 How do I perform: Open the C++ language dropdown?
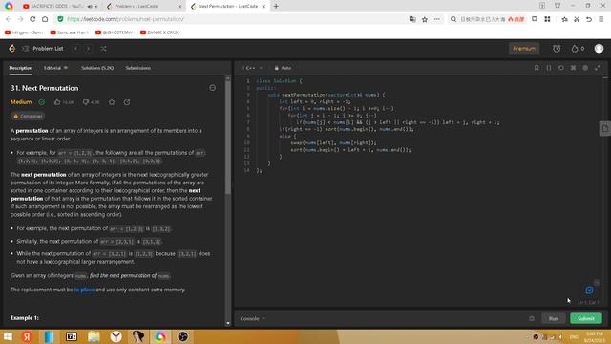[252, 68]
